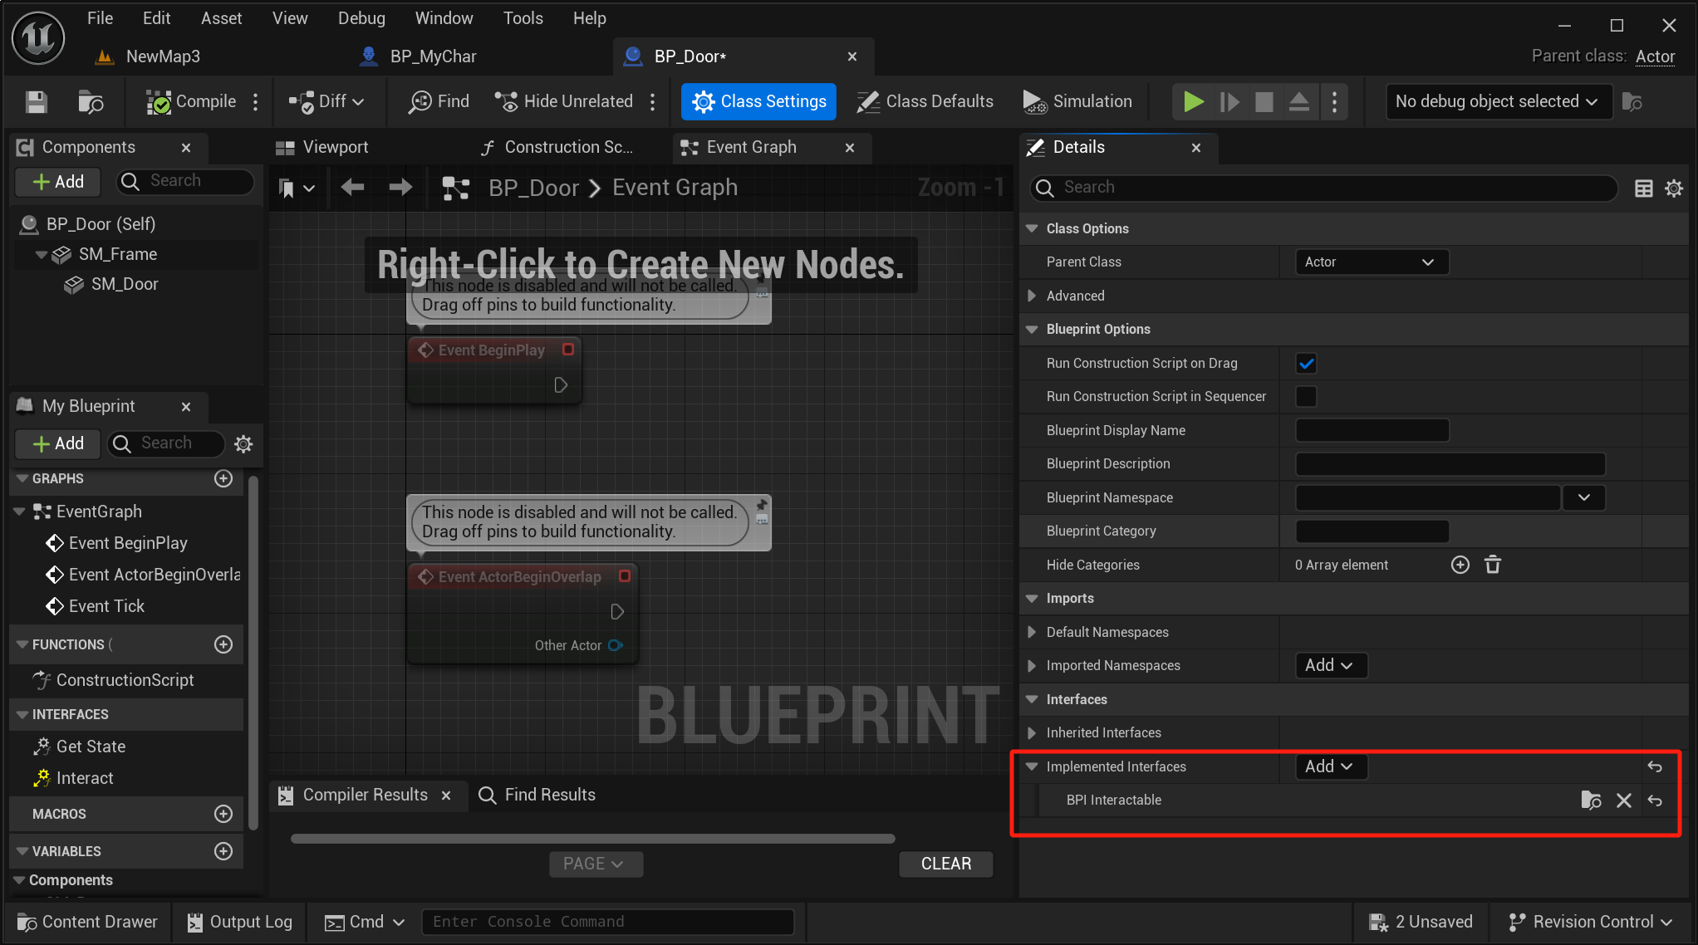Remove BPI Interactable interface with X
This screenshot has height=945, width=1698.
pyautogui.click(x=1624, y=801)
